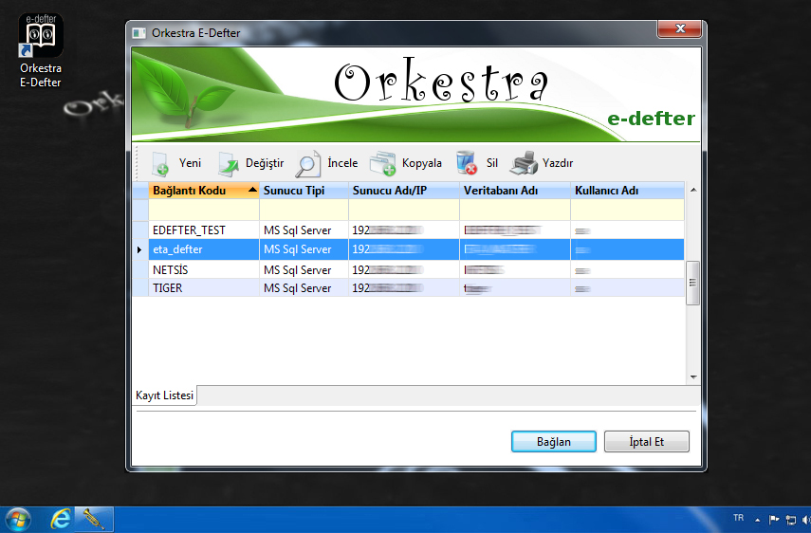Click the İptal Et button

point(646,442)
